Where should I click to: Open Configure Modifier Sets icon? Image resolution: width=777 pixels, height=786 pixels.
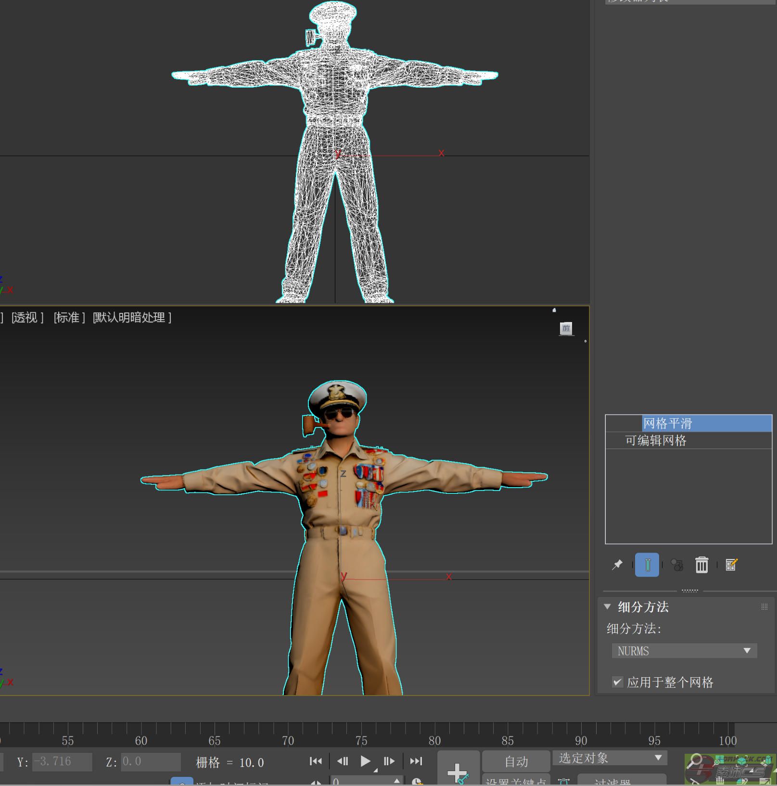click(x=731, y=565)
